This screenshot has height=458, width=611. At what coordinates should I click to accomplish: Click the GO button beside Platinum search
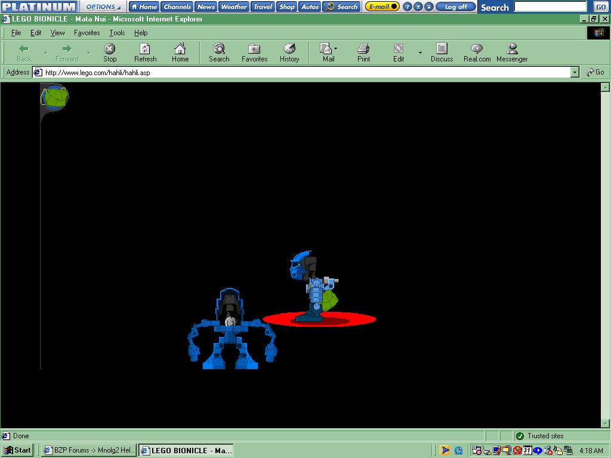(x=601, y=7)
